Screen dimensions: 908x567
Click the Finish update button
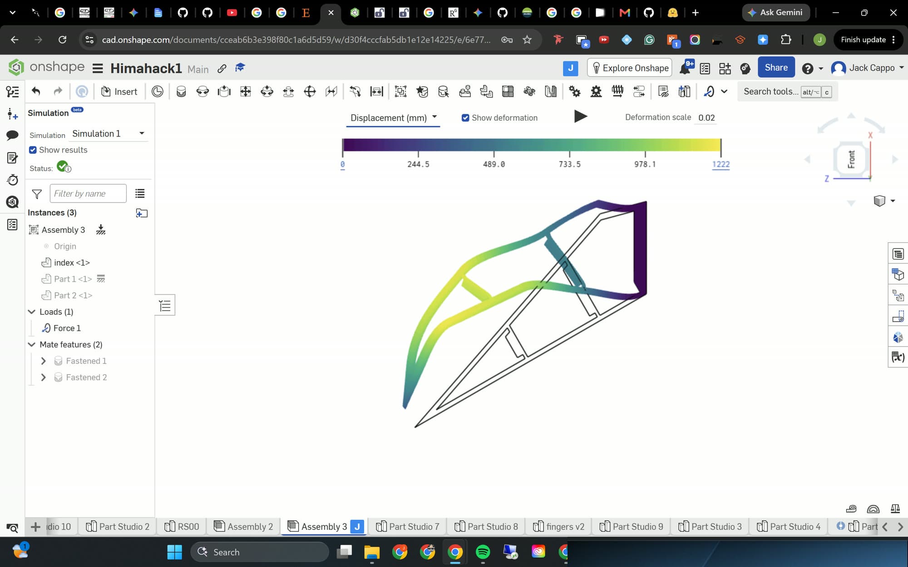point(869,39)
